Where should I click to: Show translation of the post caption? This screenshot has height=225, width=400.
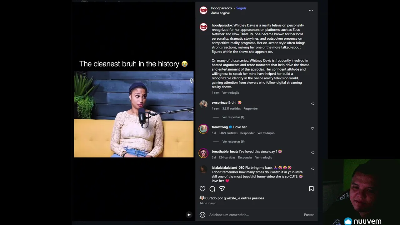231,93
